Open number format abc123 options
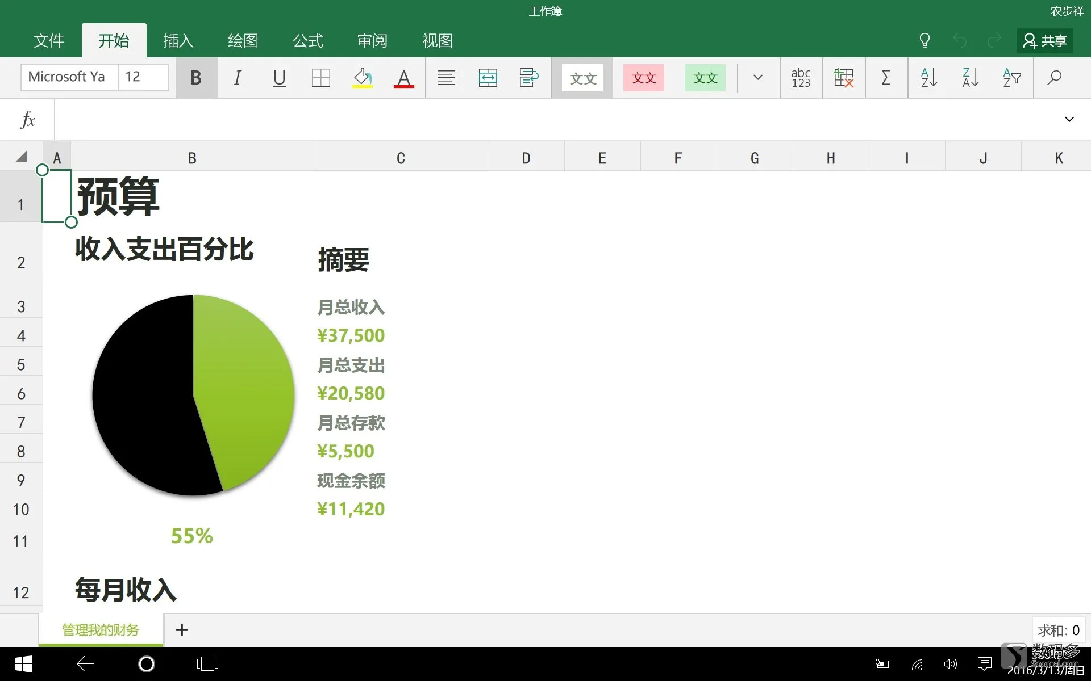Viewport: 1091px width, 681px height. tap(801, 78)
